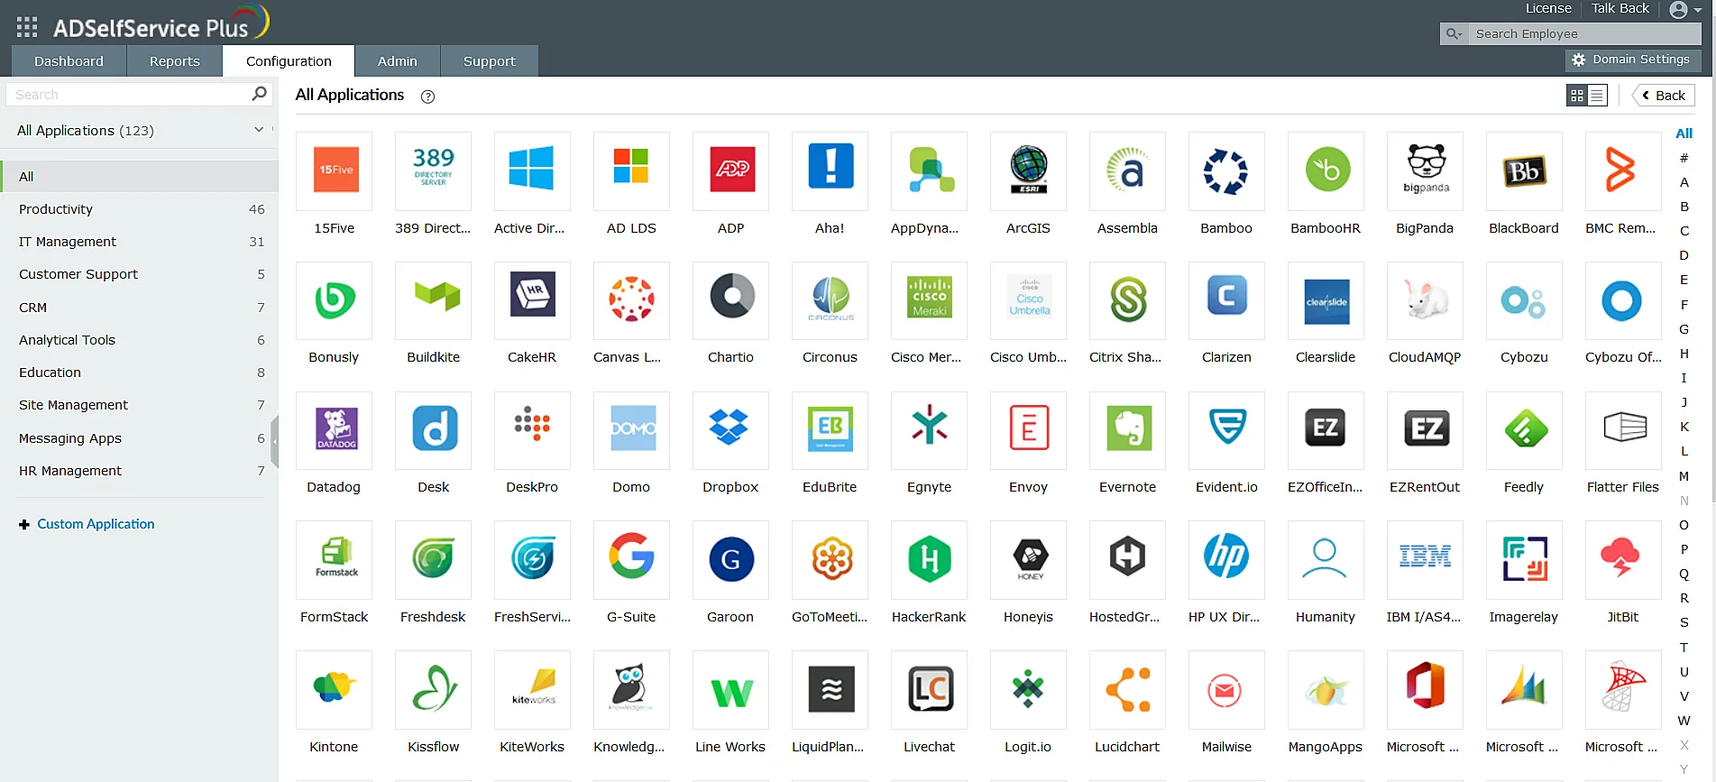Screen dimensions: 1716x782
Task: Open the apps grid launcher icon
Action: click(27, 27)
